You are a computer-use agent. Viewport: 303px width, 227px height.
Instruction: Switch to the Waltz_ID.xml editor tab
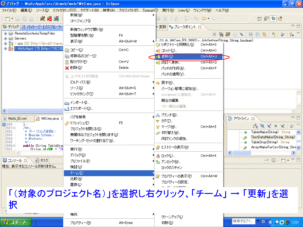point(15,119)
